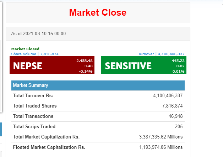Click Floated Market Capitalization Rs row
The image size is (223, 157).
point(98,147)
